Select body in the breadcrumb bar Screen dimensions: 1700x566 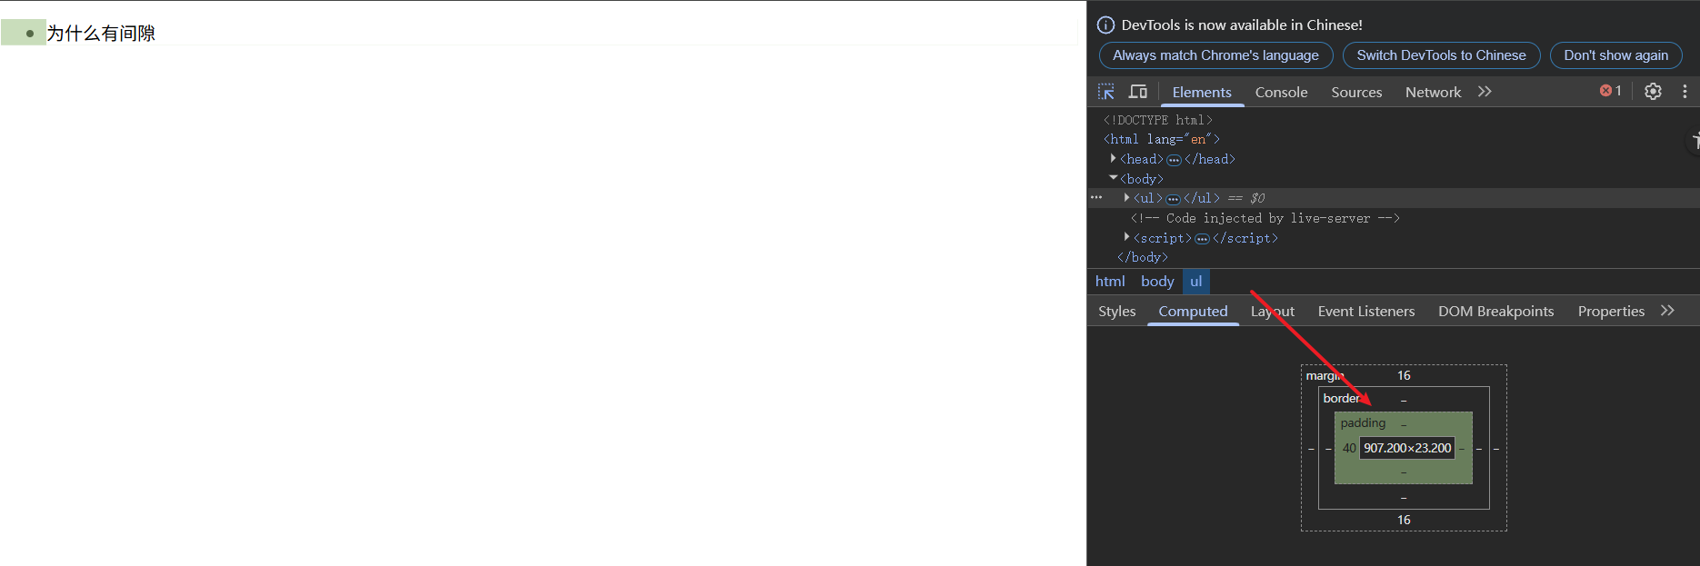click(1157, 282)
